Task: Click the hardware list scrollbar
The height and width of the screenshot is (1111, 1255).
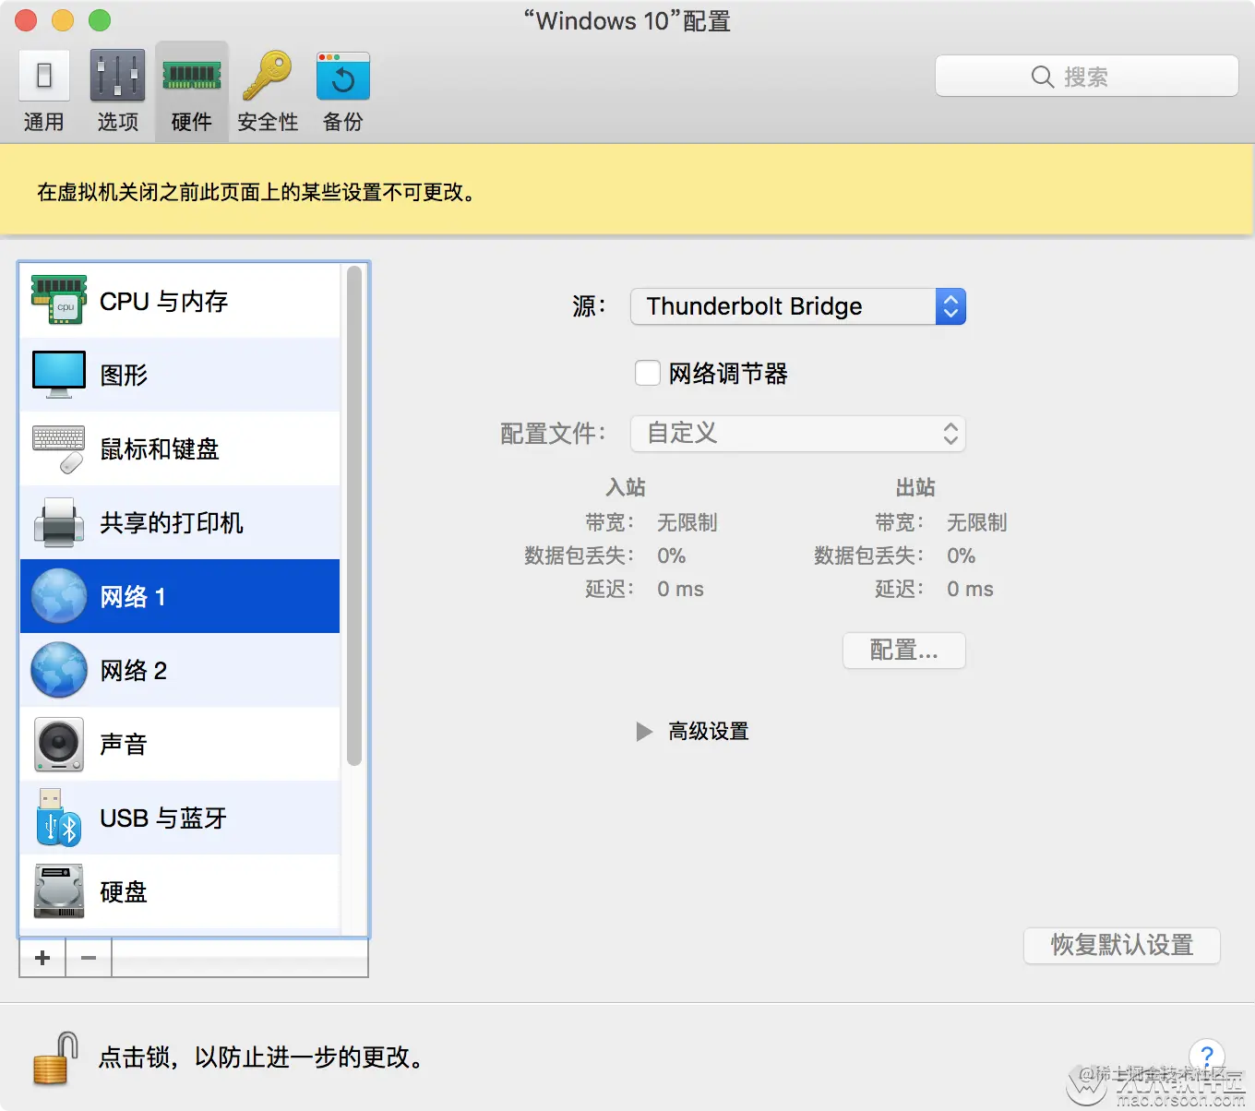Action: [x=353, y=517]
